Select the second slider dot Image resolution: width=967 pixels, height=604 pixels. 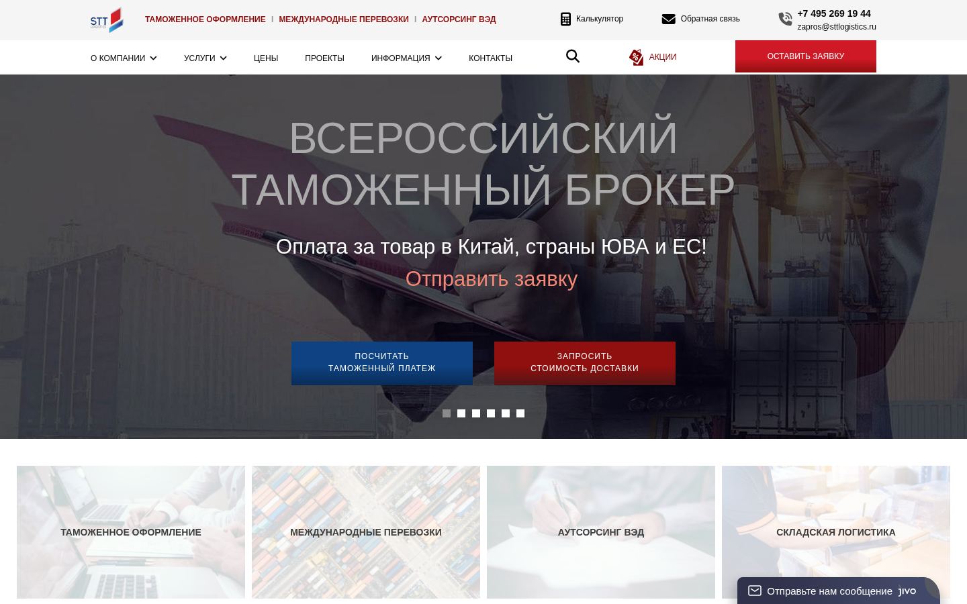click(461, 413)
